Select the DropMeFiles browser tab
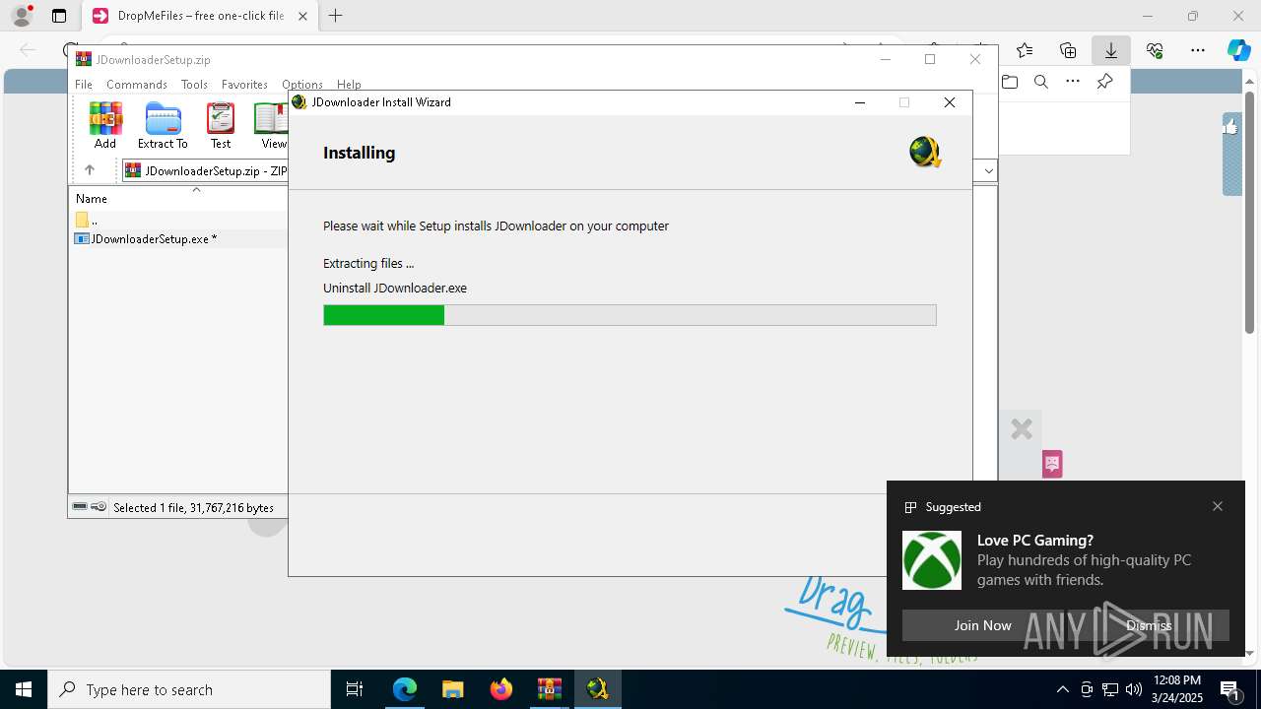 pos(200,16)
